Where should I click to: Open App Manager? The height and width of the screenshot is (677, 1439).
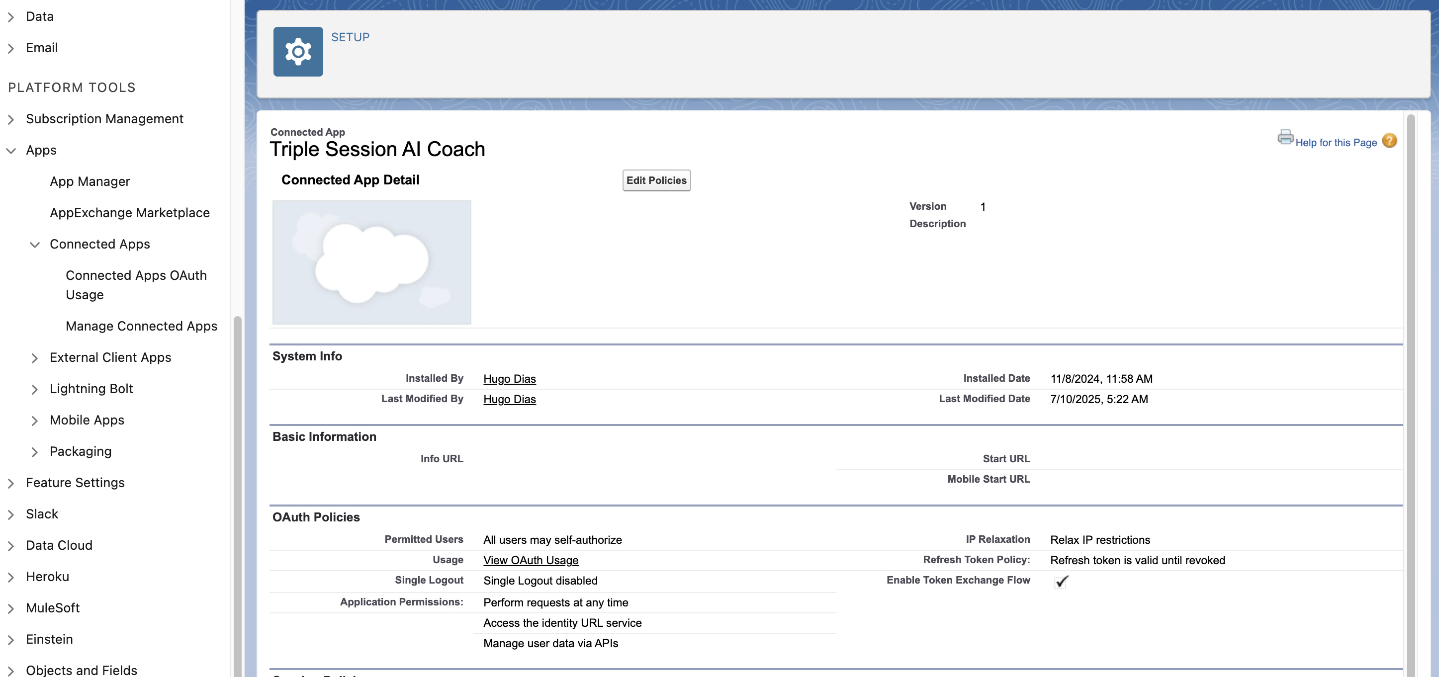click(90, 181)
